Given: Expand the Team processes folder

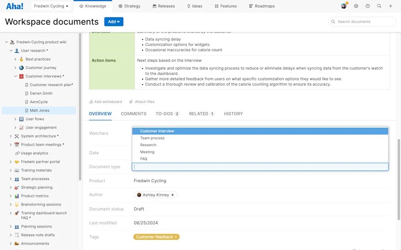Looking at the screenshot, I should coord(11,179).
